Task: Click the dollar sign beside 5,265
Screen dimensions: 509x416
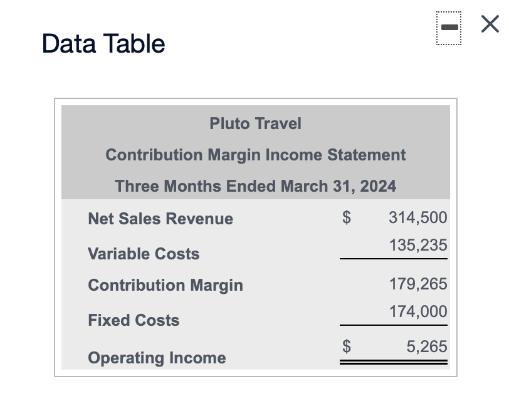Action: point(345,346)
